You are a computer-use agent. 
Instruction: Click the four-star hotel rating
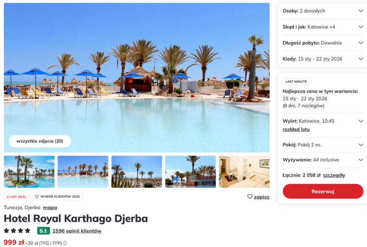pyautogui.click(x=17, y=231)
